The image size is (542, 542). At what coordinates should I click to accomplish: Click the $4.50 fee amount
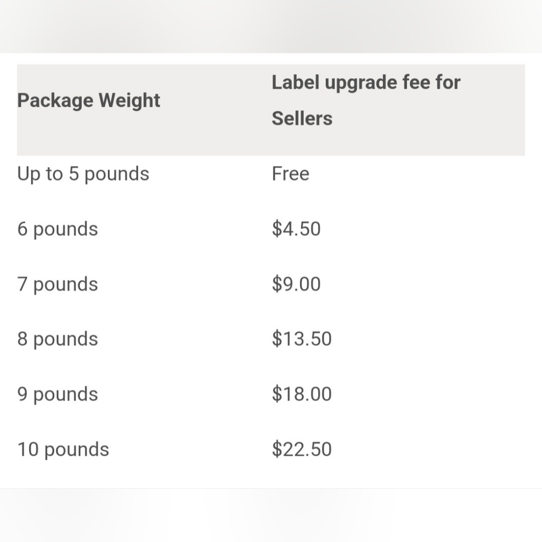point(296,229)
